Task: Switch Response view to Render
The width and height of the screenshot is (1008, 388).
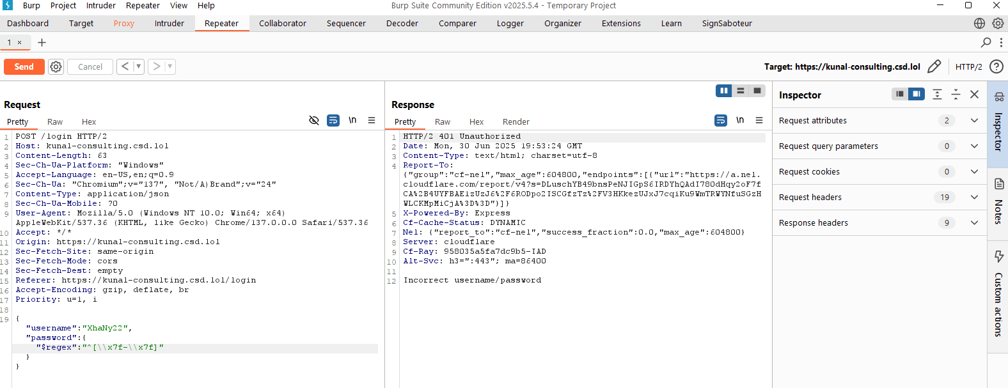Action: (516, 121)
